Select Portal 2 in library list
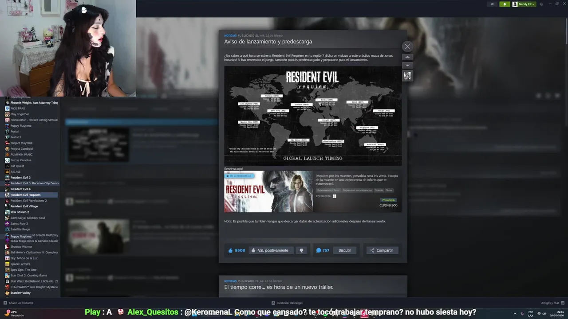The width and height of the screenshot is (568, 319). coord(31,137)
